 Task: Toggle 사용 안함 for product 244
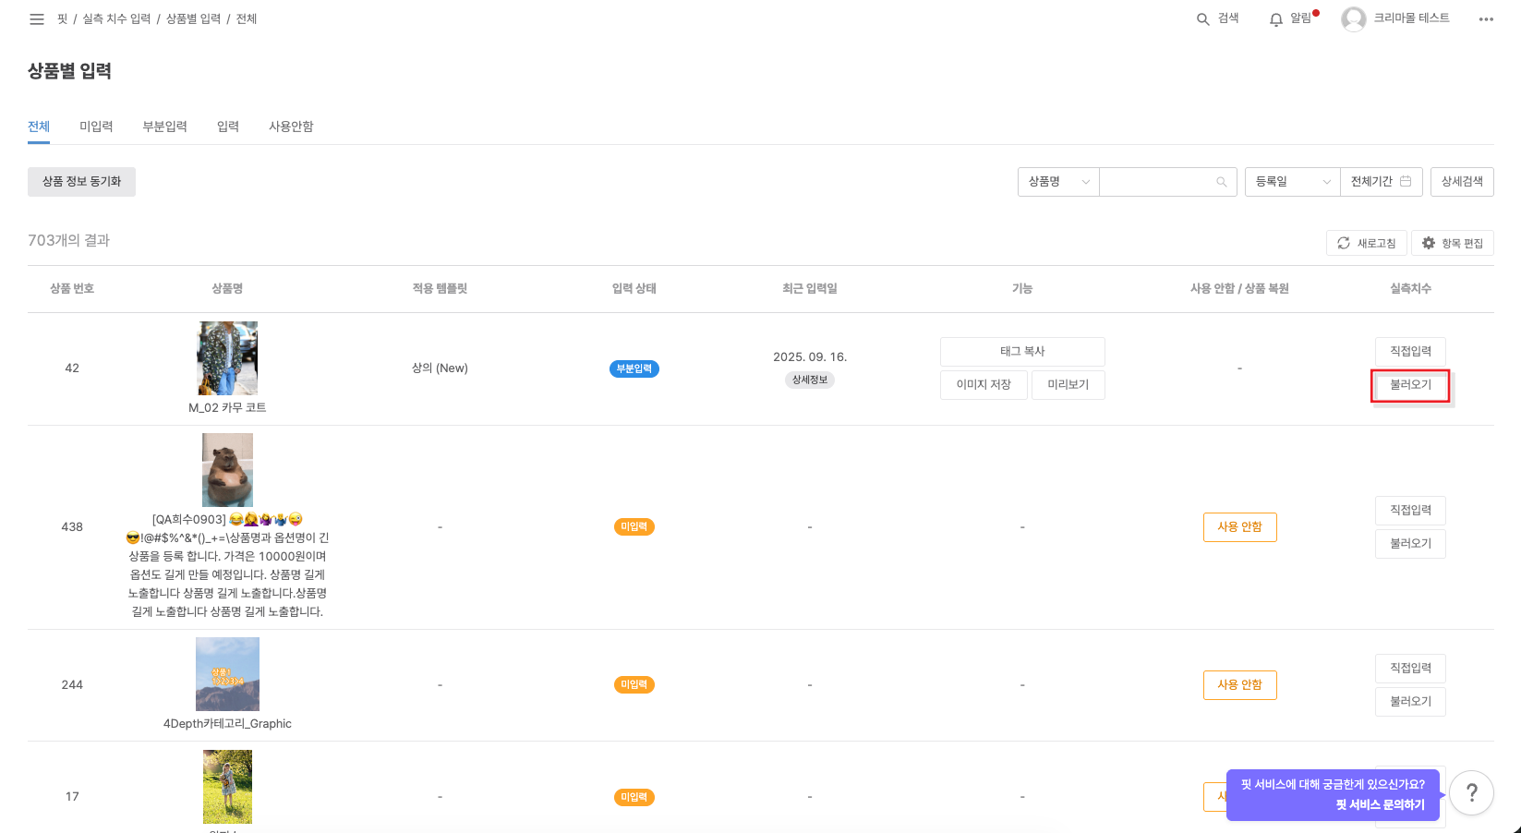click(1239, 684)
